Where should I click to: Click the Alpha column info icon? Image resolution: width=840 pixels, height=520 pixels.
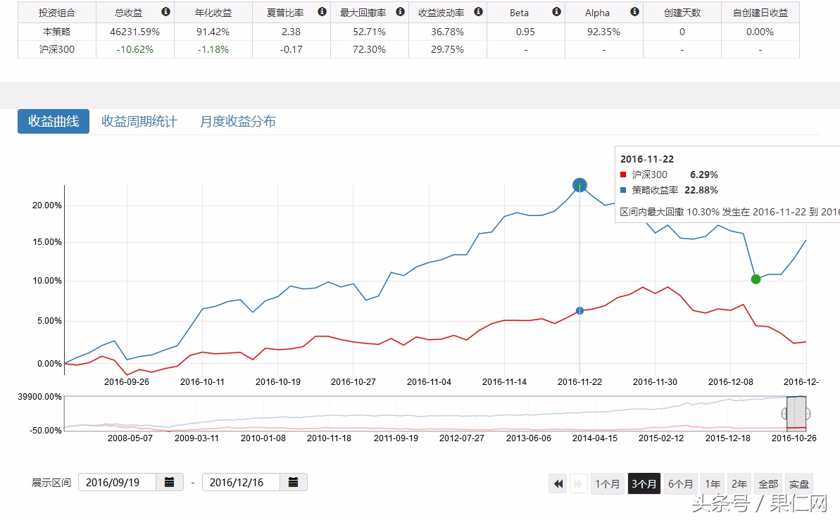pos(634,11)
